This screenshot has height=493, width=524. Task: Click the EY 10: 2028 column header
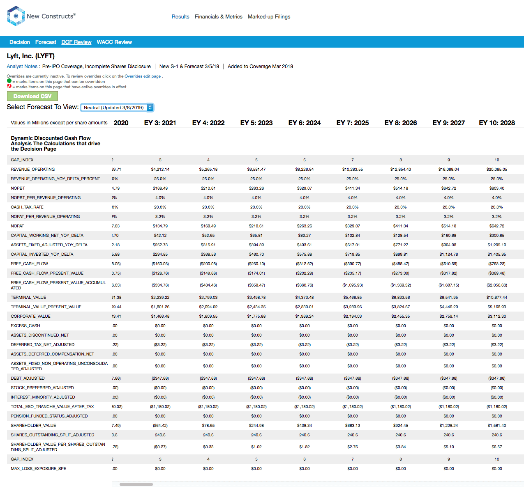tap(497, 123)
